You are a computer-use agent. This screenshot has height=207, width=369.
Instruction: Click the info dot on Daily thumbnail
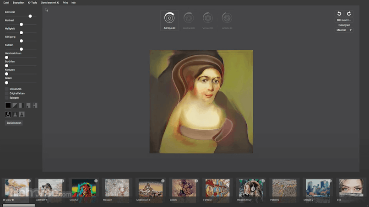[x=29, y=180]
